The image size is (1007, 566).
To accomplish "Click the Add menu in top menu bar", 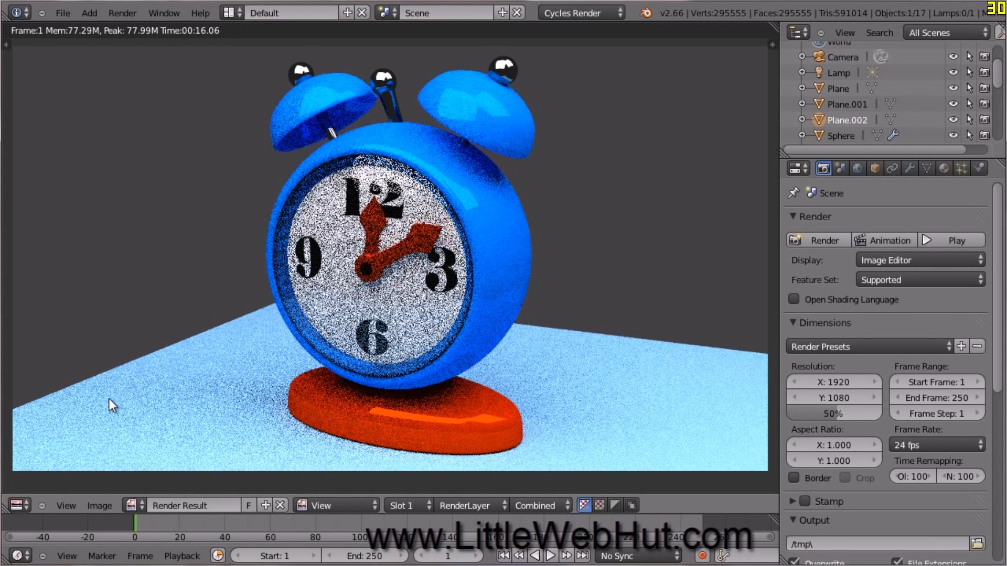I will (89, 13).
